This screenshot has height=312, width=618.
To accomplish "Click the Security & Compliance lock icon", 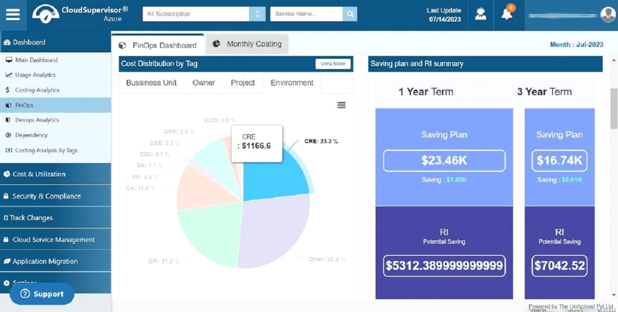I will click(x=6, y=196).
